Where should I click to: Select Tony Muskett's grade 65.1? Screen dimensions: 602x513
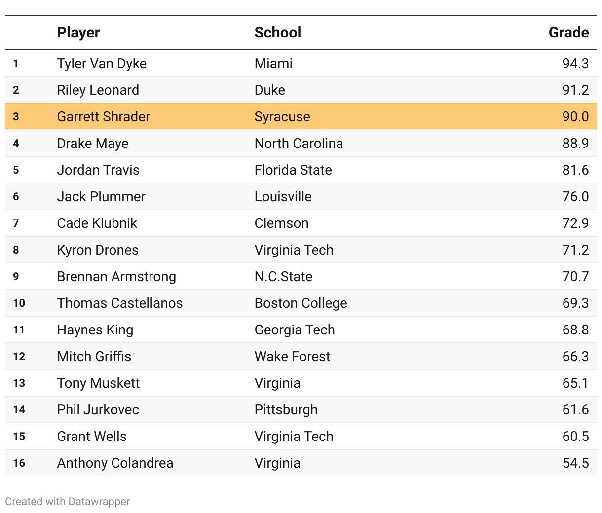(575, 383)
